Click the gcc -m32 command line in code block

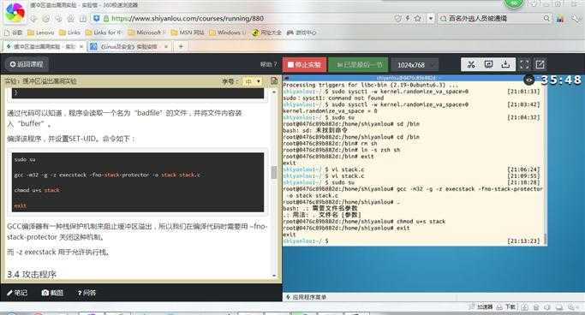[107, 175]
